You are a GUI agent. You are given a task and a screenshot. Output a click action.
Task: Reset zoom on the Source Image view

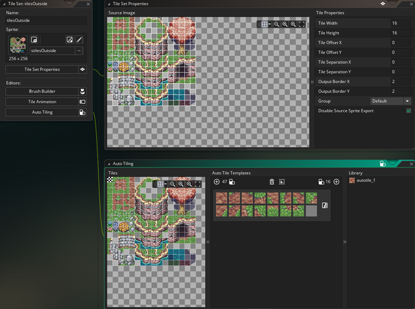click(x=285, y=24)
